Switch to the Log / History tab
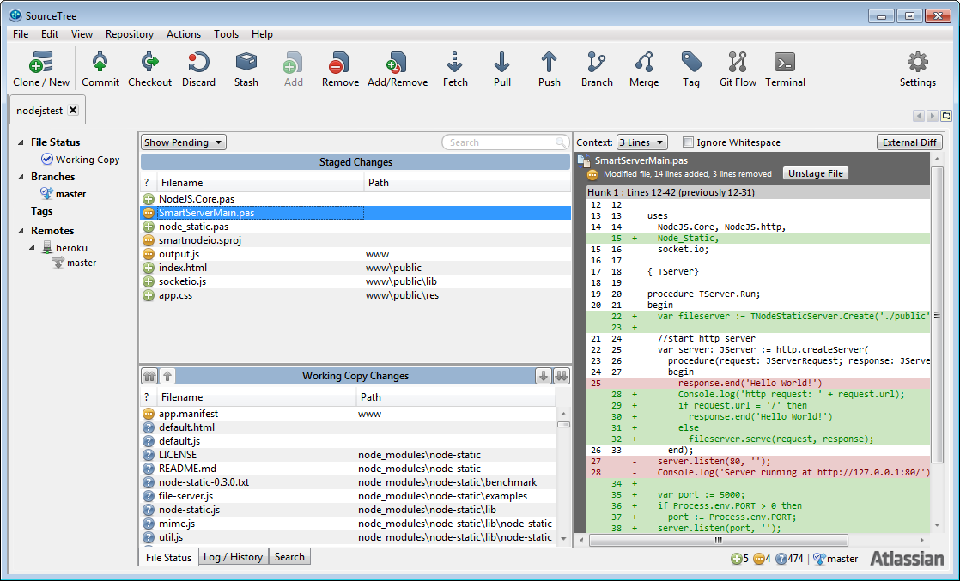Viewport: 960px width, 581px height. (233, 557)
